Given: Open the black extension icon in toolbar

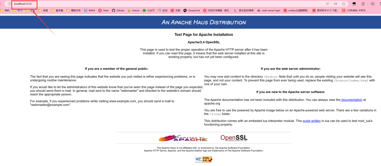Looking at the screenshot, I should (355, 4).
